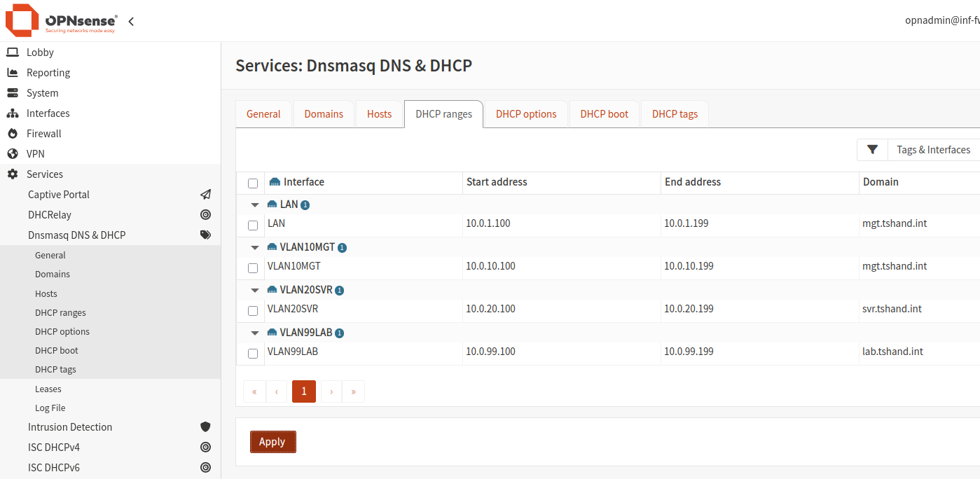Collapse the sidebar with the chevron
The width and height of the screenshot is (980, 479).
pyautogui.click(x=130, y=21)
